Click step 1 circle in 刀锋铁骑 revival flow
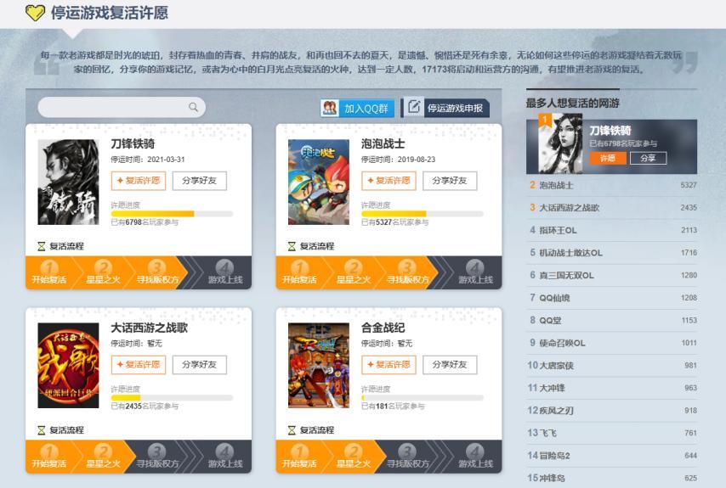 [x=49, y=268]
